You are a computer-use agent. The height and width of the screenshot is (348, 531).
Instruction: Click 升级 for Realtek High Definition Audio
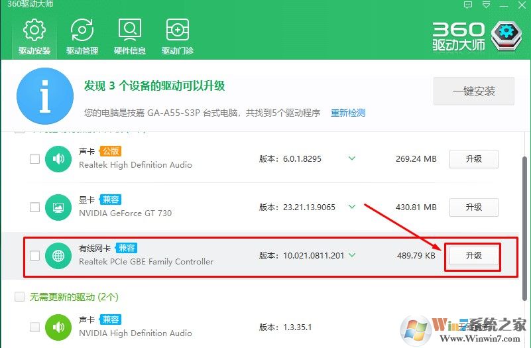474,159
